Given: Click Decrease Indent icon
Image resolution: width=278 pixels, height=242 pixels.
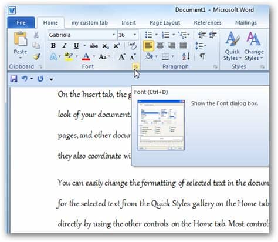Looking at the screenshot, I should [202, 35].
